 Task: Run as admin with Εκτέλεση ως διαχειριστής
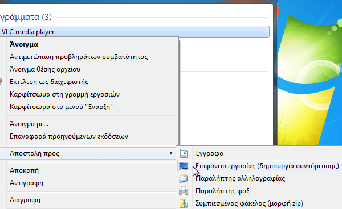pyautogui.click(x=49, y=82)
